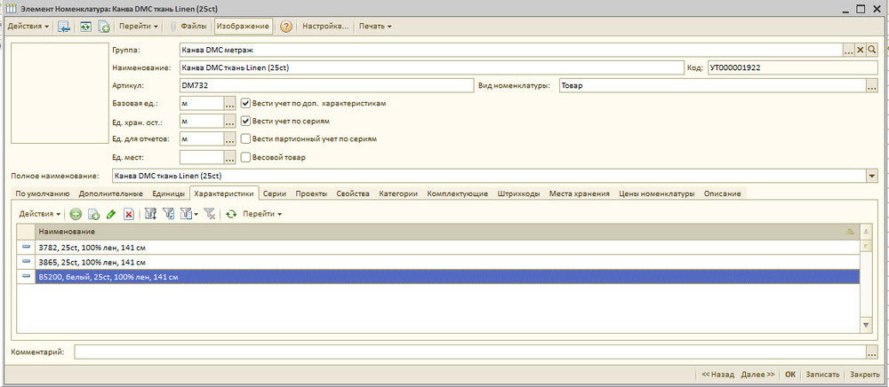
Task: Open Files with the paperclip button
Action: (188, 26)
